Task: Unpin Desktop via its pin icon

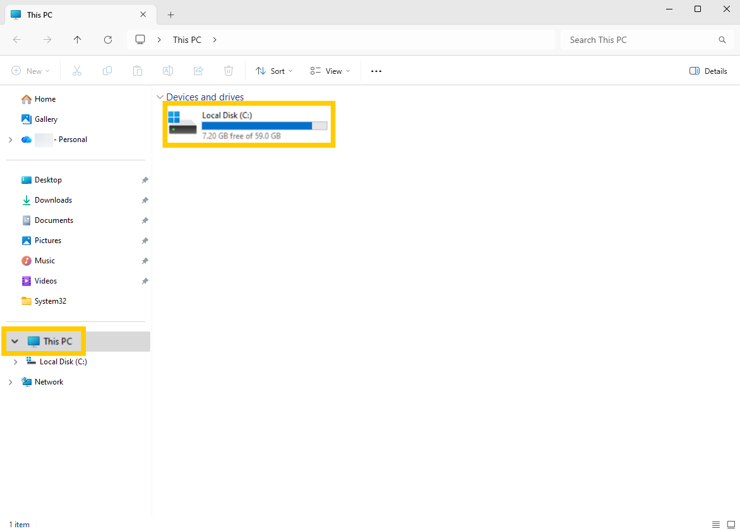Action: [145, 180]
